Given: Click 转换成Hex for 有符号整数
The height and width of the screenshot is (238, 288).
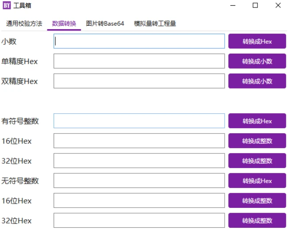Looking at the screenshot, I should tap(257, 121).
